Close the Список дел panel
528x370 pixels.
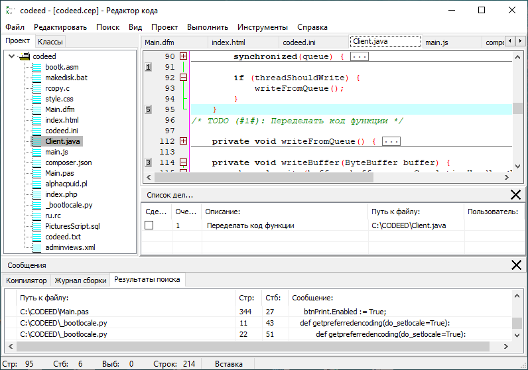click(515, 194)
